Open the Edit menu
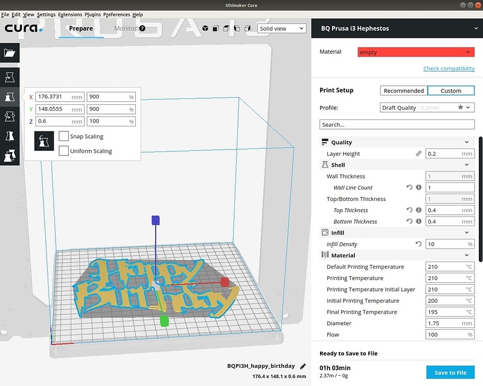The image size is (483, 386). point(16,14)
